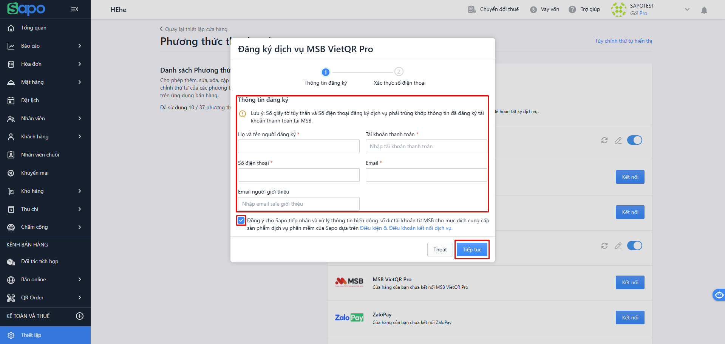
Task: Expand the Chấm công submenu arrow
Action: pos(80,227)
